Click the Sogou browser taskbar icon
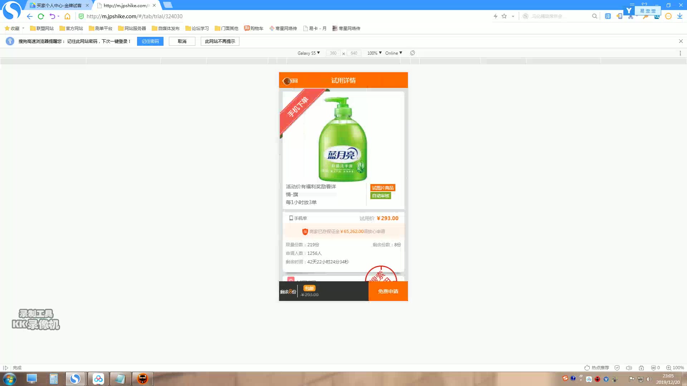Screen dimensions: 687x386 click(x=75, y=379)
